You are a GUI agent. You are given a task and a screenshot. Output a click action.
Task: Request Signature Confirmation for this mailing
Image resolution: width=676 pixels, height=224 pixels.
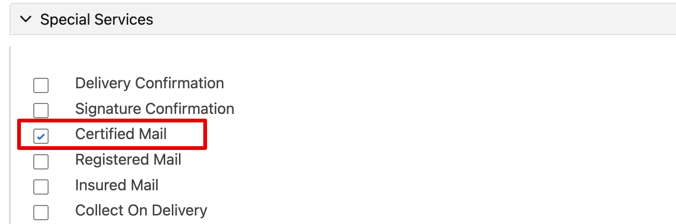click(x=41, y=111)
